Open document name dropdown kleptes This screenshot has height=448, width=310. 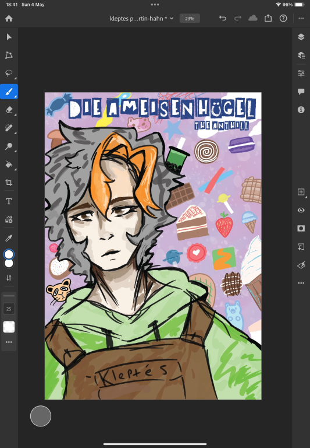tap(141, 19)
